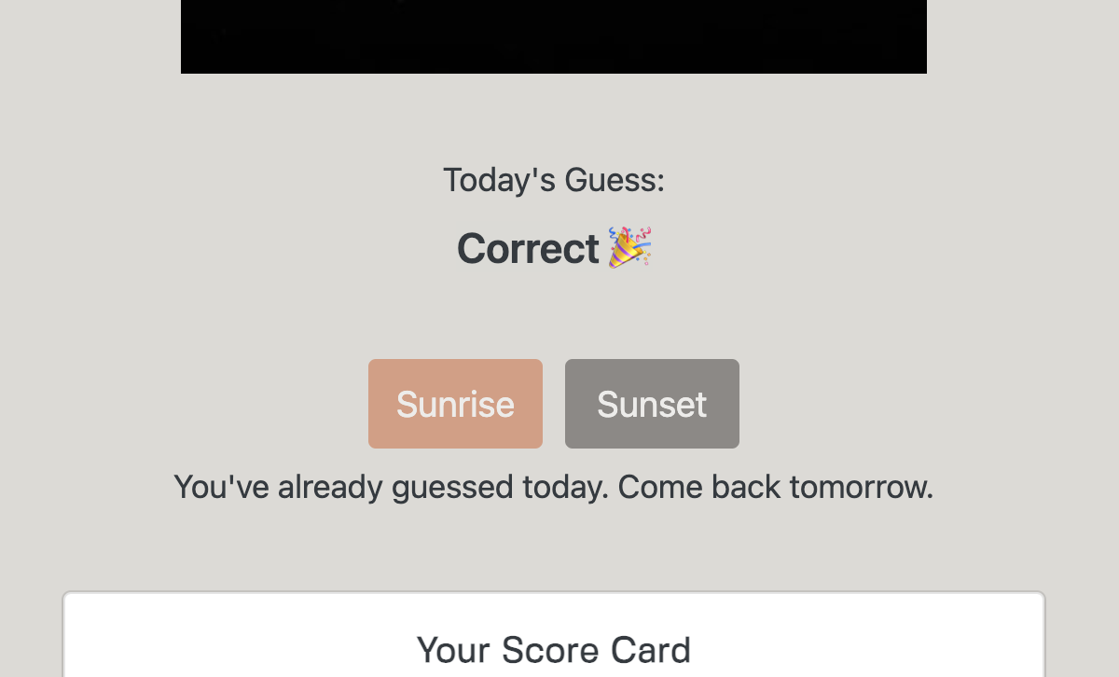Click inside the black sky image

(x=554, y=36)
